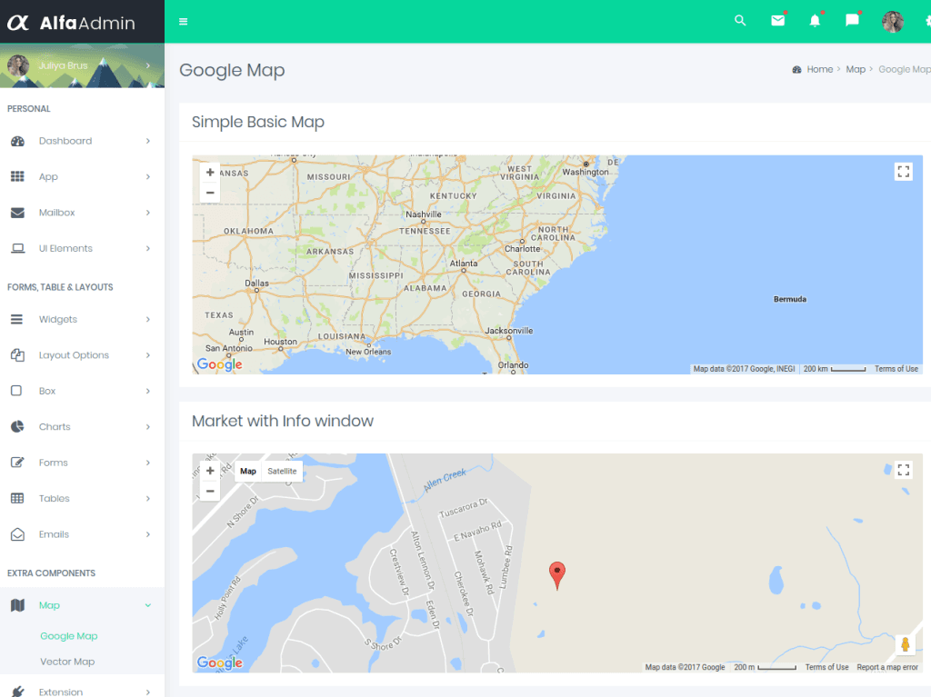Switch marker map to Satellite view

pos(282,472)
